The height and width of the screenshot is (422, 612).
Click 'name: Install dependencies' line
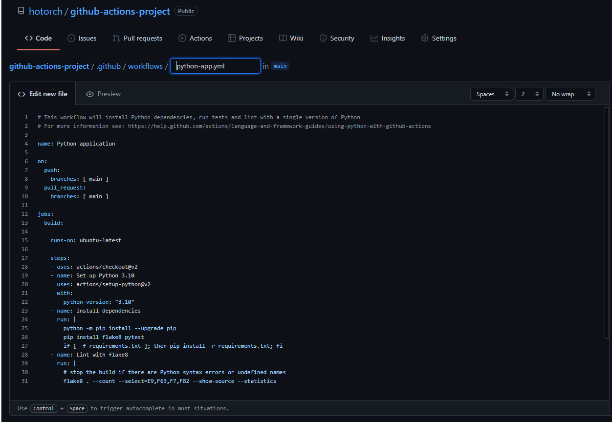point(96,311)
